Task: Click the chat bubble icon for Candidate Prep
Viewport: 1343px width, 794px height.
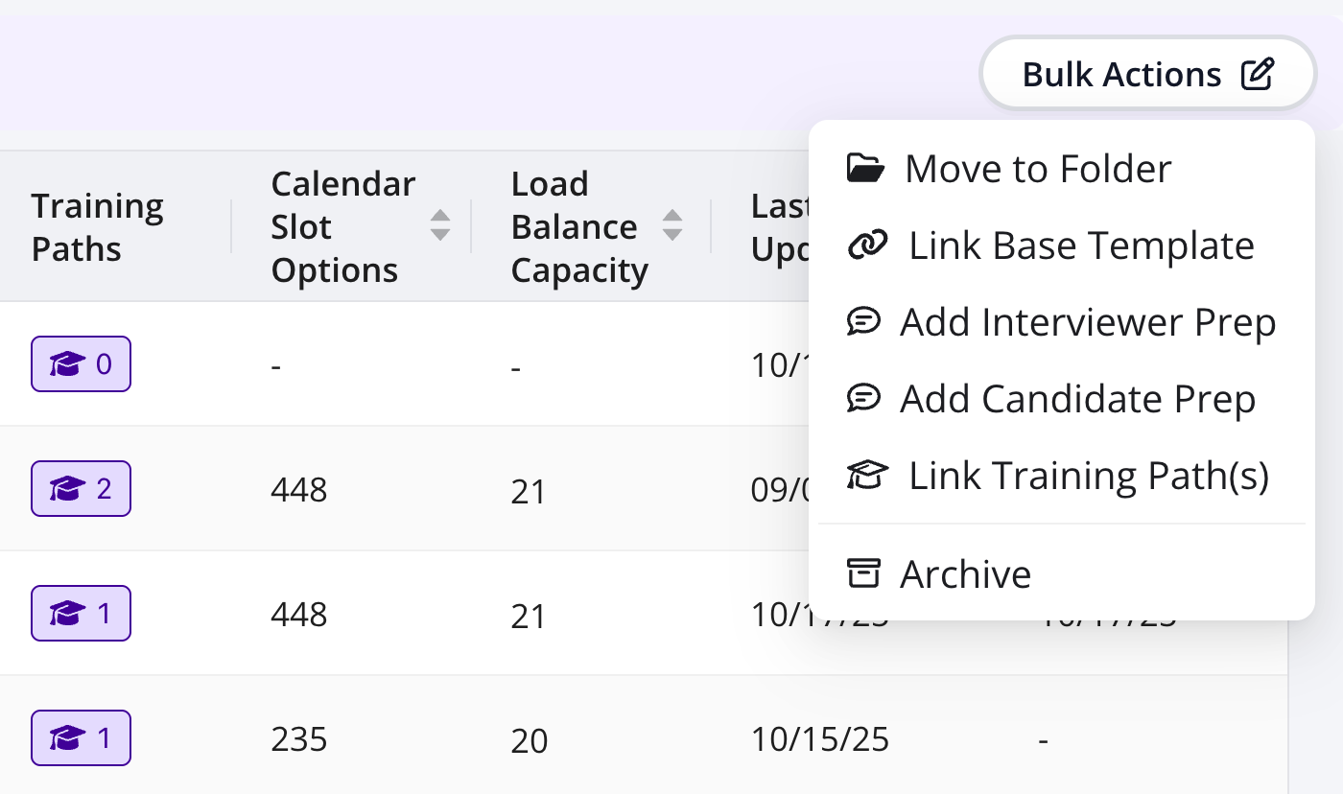Action: [x=863, y=398]
